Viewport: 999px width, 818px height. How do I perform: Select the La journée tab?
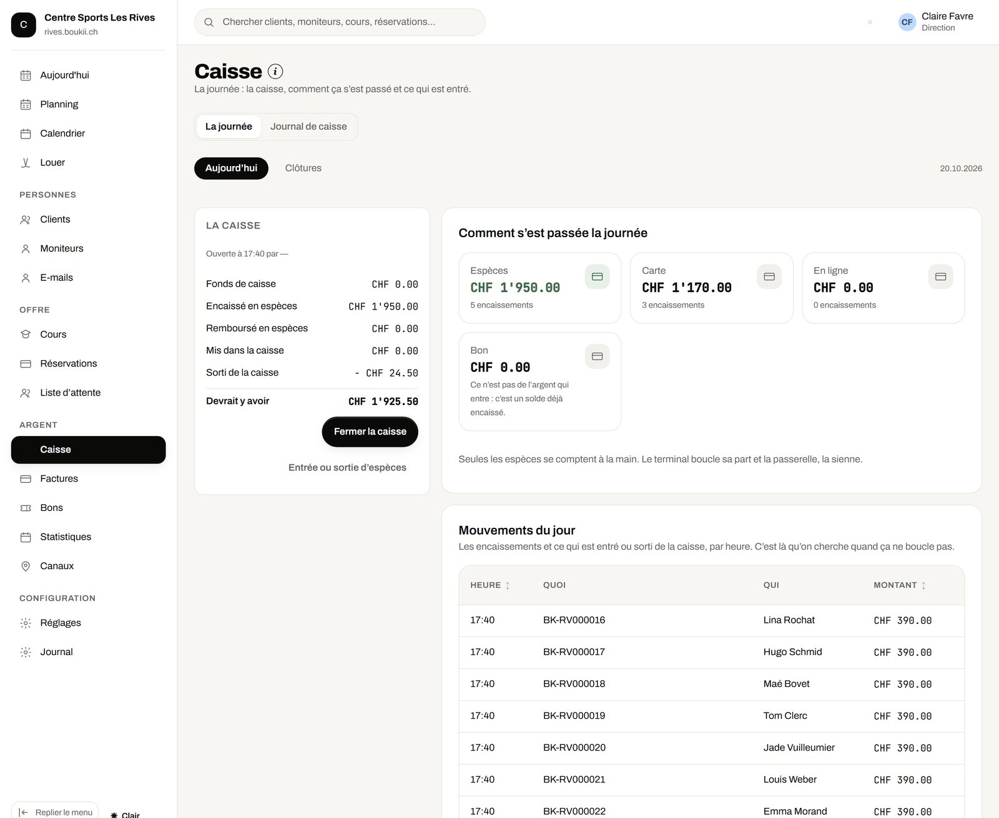(229, 127)
